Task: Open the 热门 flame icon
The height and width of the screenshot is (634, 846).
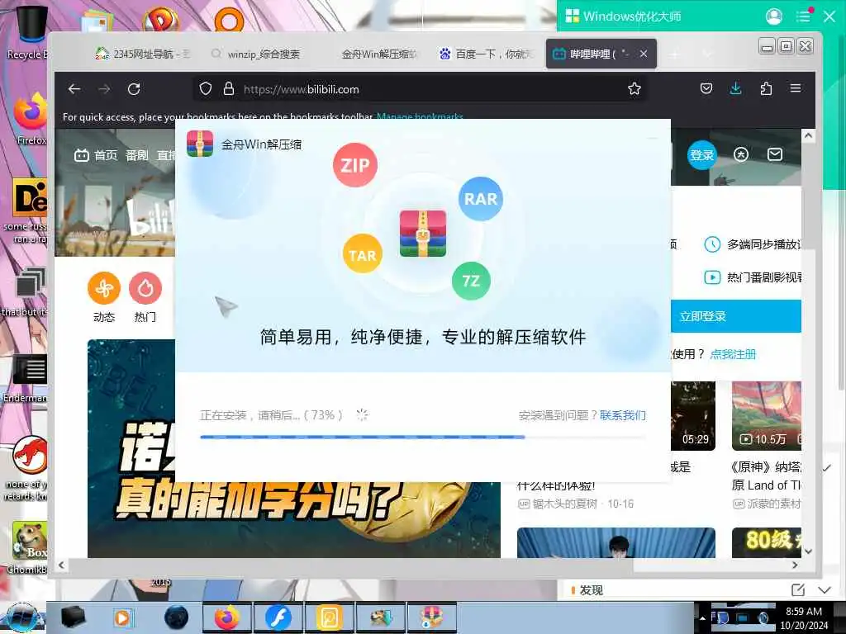Action: (145, 288)
